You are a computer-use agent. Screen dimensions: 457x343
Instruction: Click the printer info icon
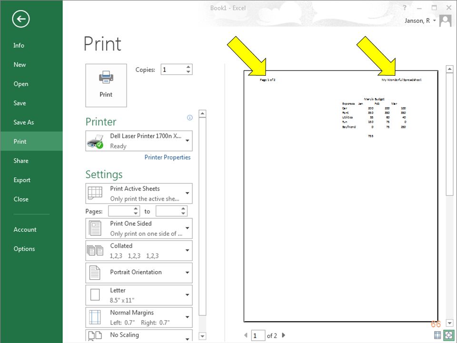coord(190,118)
